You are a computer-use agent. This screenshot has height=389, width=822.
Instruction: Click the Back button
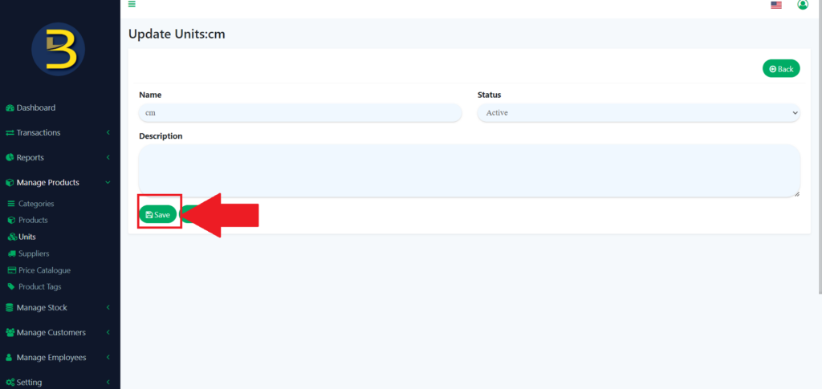(780, 69)
